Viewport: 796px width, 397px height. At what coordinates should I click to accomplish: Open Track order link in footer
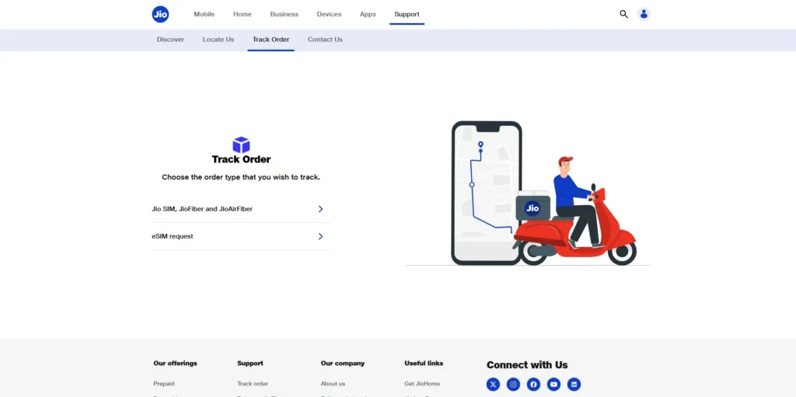coord(253,384)
